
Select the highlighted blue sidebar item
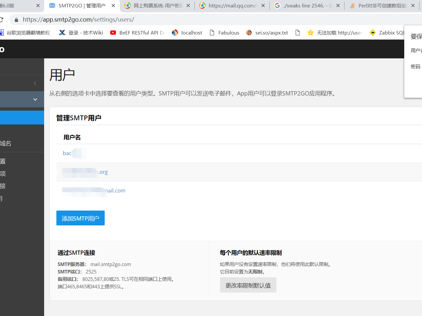click(22, 118)
